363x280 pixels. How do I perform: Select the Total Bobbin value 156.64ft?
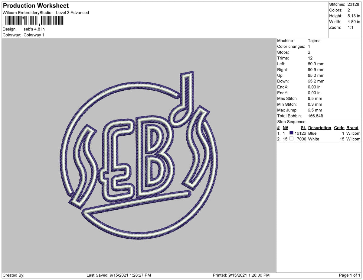point(315,116)
